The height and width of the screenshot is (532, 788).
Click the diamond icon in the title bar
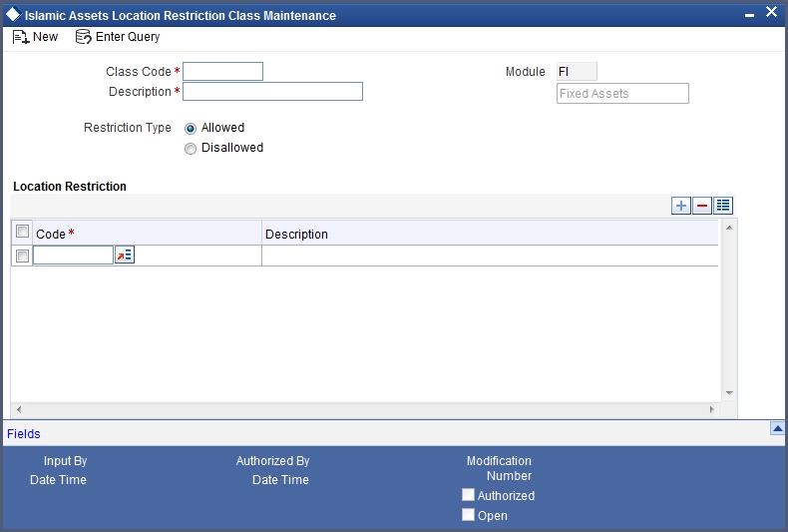click(13, 14)
